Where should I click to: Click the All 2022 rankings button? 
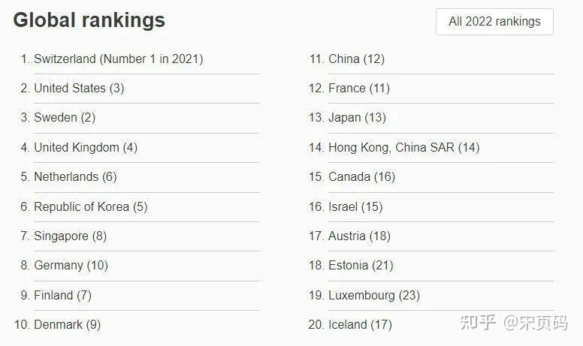click(x=494, y=21)
